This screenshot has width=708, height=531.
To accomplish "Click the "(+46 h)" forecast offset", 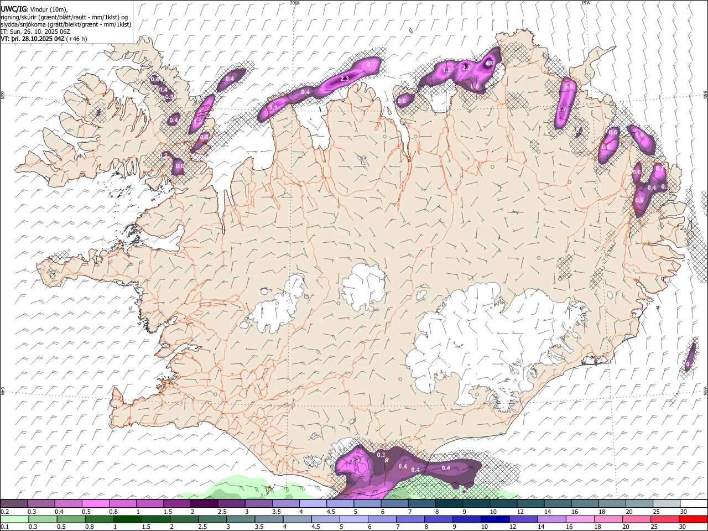I will (x=76, y=39).
